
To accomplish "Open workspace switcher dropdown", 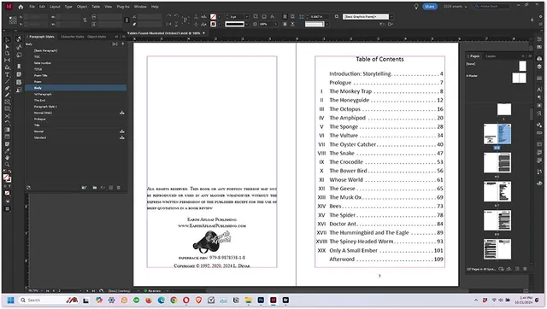I will (x=455, y=7).
